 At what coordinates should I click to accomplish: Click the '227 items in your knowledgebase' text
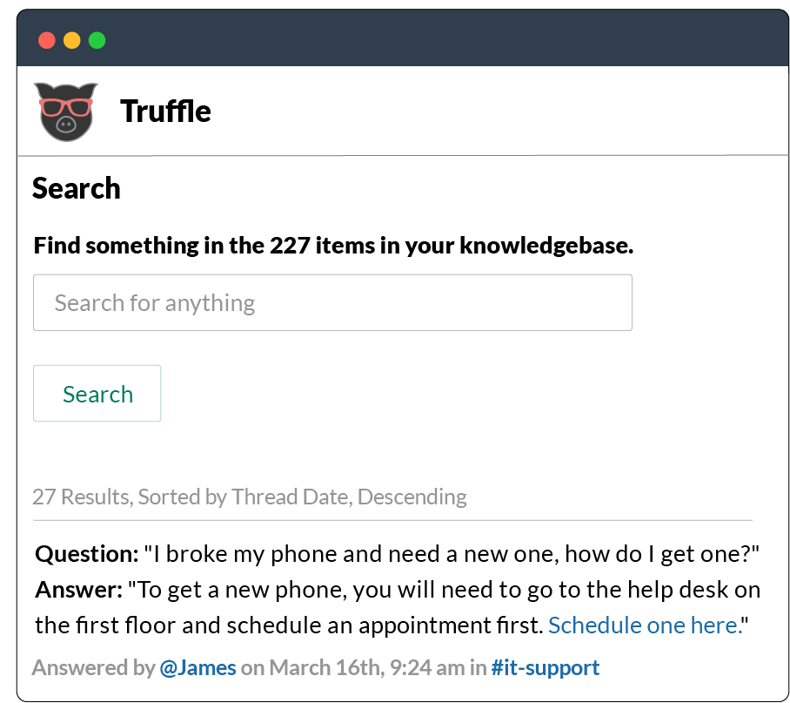(x=452, y=246)
